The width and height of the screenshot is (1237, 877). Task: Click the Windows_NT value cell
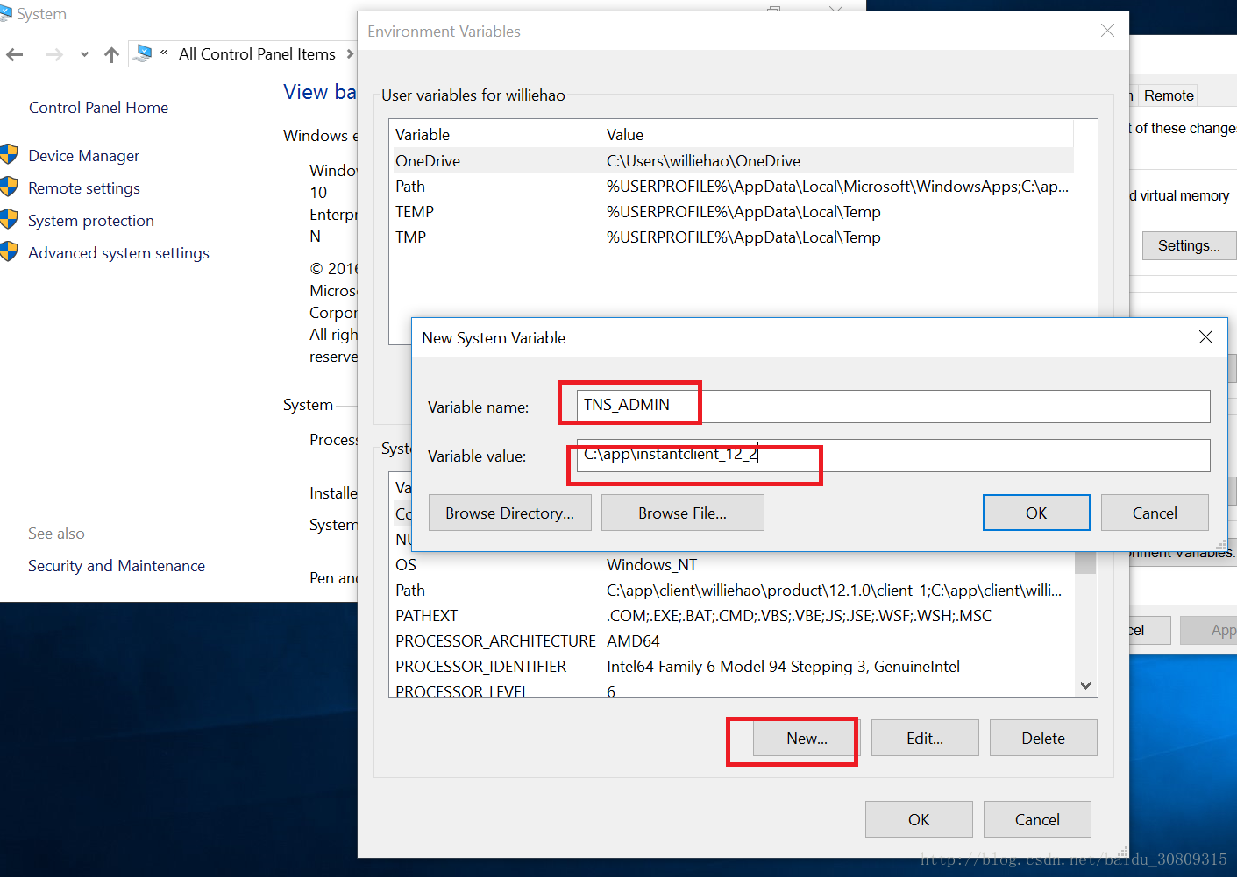(651, 564)
